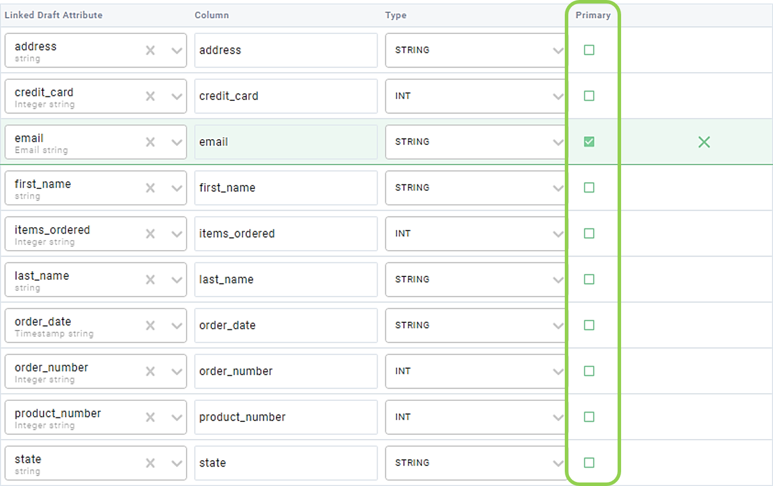Expand the order_number linked attribute dropdown
Screen dimensions: 773x486
[x=177, y=372]
